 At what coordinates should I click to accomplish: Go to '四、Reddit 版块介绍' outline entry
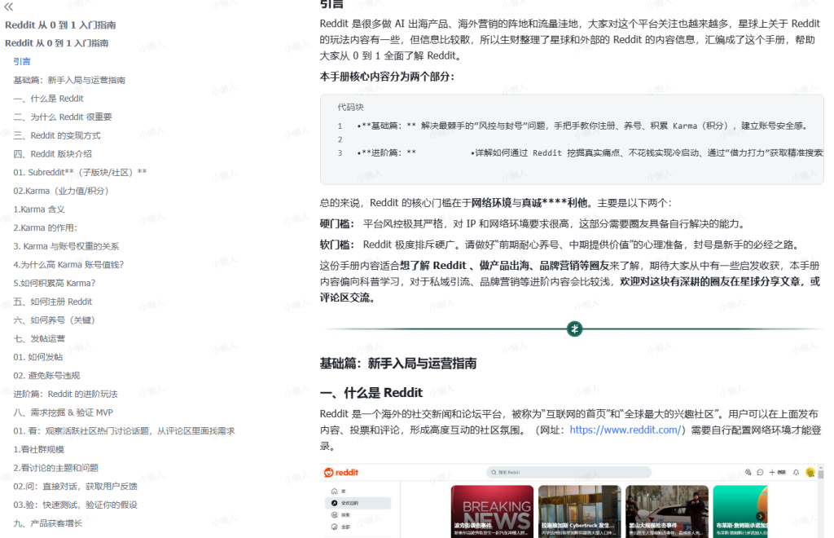tap(53, 154)
